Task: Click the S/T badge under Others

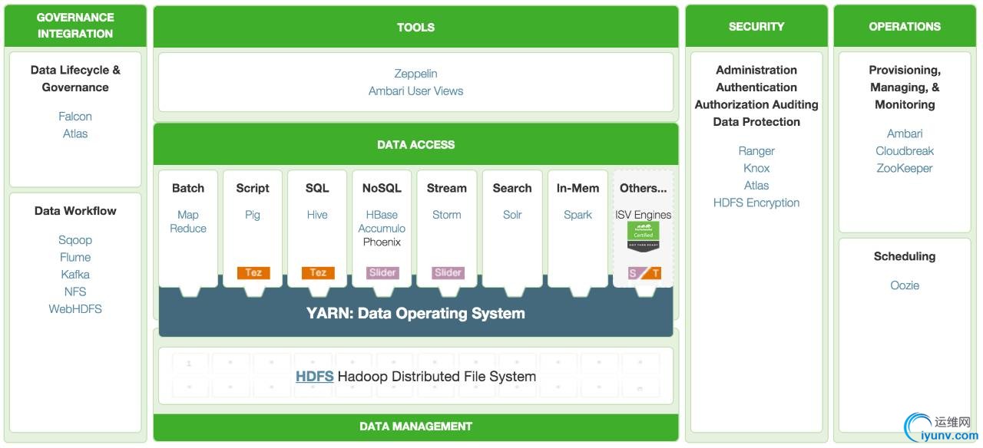Action: (644, 273)
